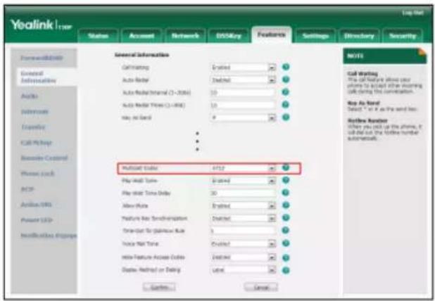Open Notification Popups in sidebar
This screenshot has height=301, width=435.
pyautogui.click(x=49, y=236)
